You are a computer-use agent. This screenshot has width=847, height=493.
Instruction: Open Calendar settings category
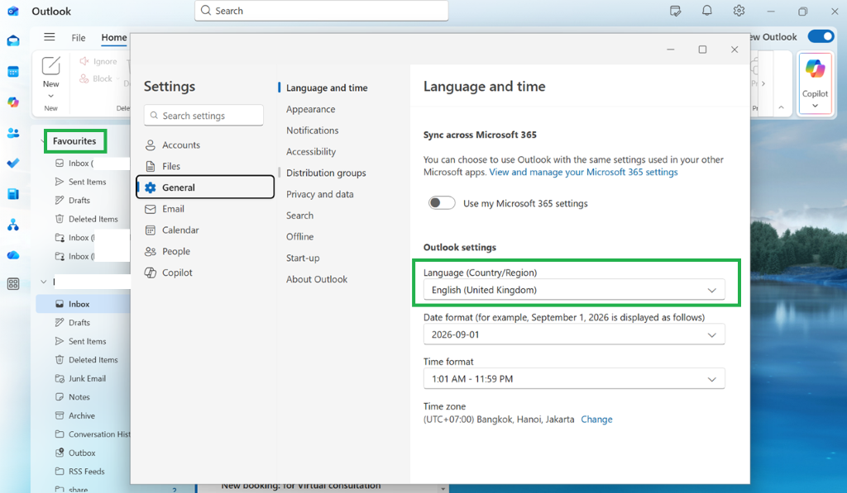pyautogui.click(x=205, y=230)
